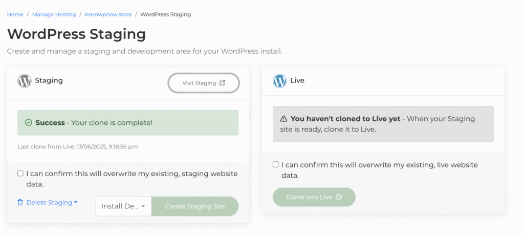Tick the live overwrite confirmation checkbox
This screenshot has width=524, height=234.
coord(276,164)
